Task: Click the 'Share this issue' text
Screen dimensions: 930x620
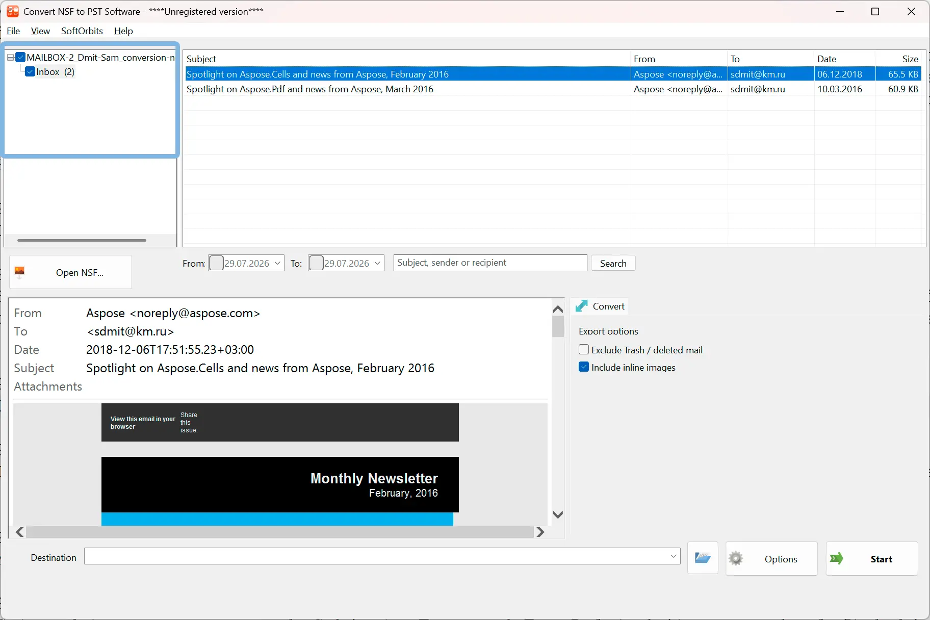Action: coord(189,423)
